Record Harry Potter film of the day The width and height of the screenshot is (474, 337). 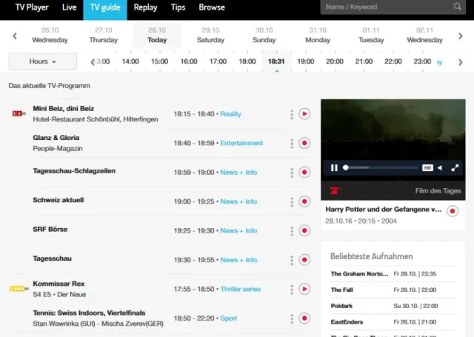[x=453, y=211]
